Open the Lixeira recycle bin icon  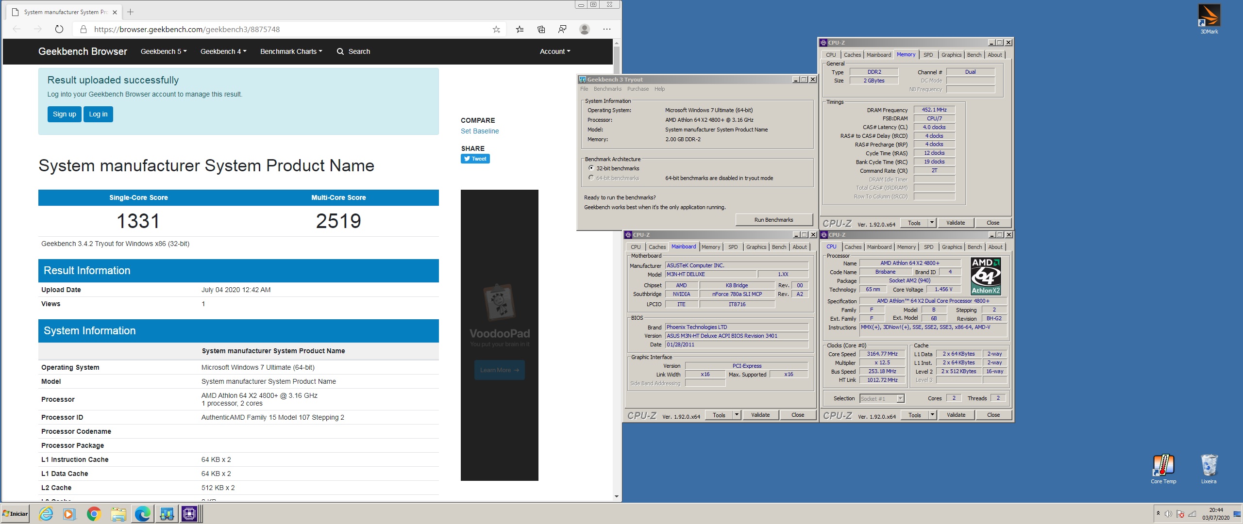pyautogui.click(x=1209, y=469)
